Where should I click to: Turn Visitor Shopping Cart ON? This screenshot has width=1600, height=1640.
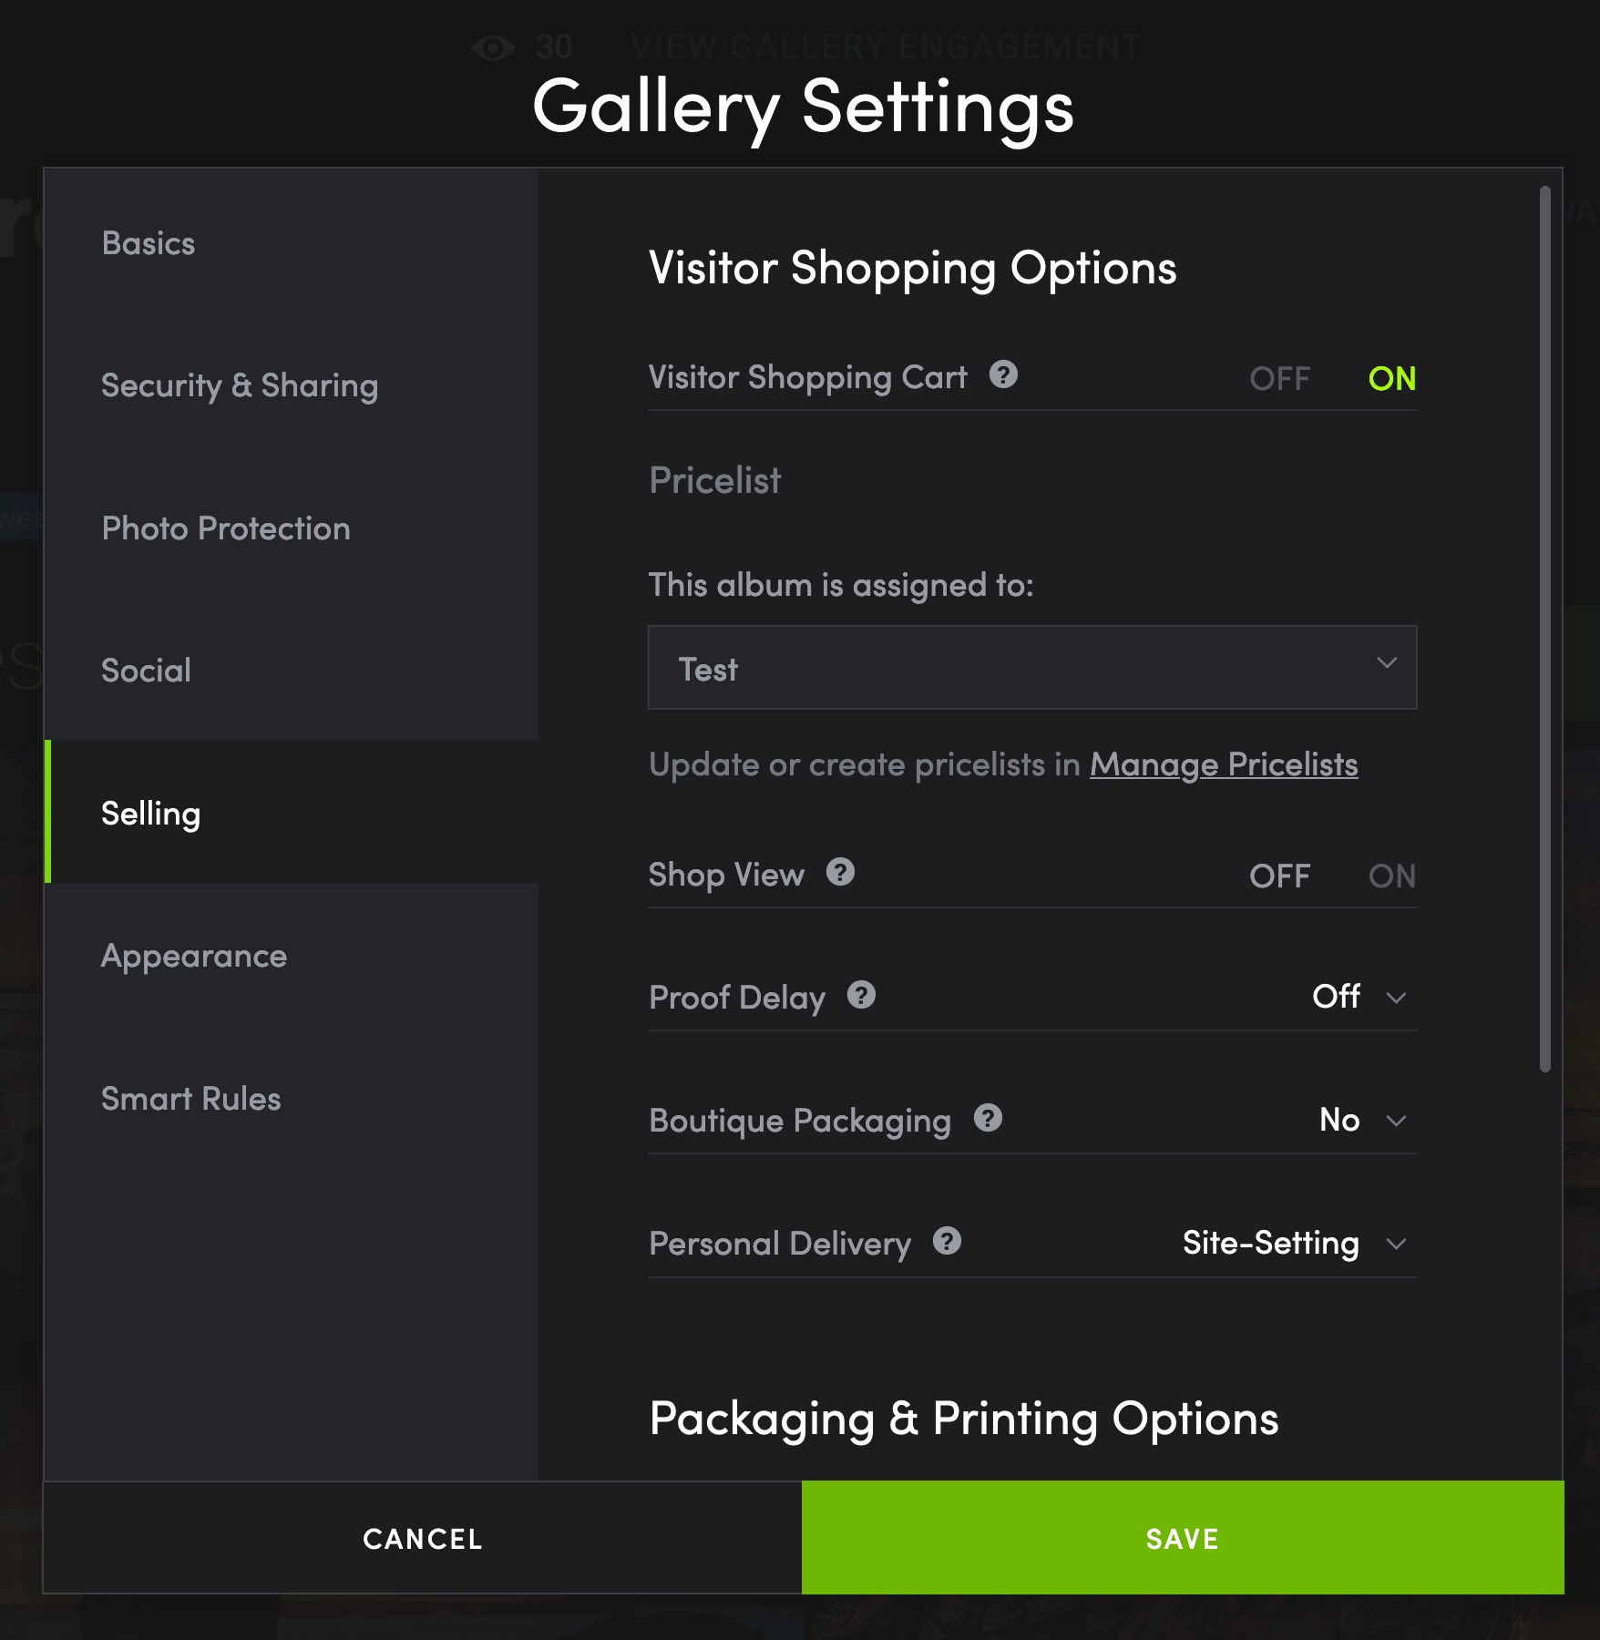pyautogui.click(x=1392, y=379)
